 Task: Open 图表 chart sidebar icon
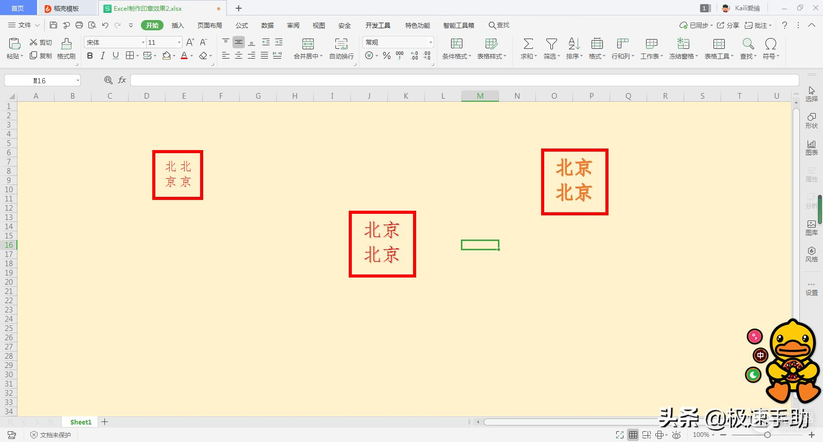811,148
